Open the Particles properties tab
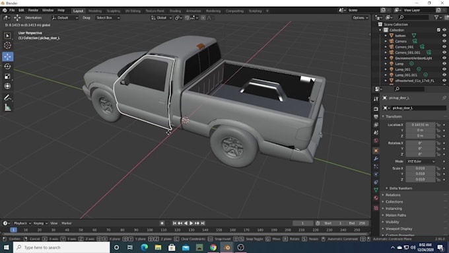Viewport: 449px width, 253px height. tap(376, 166)
